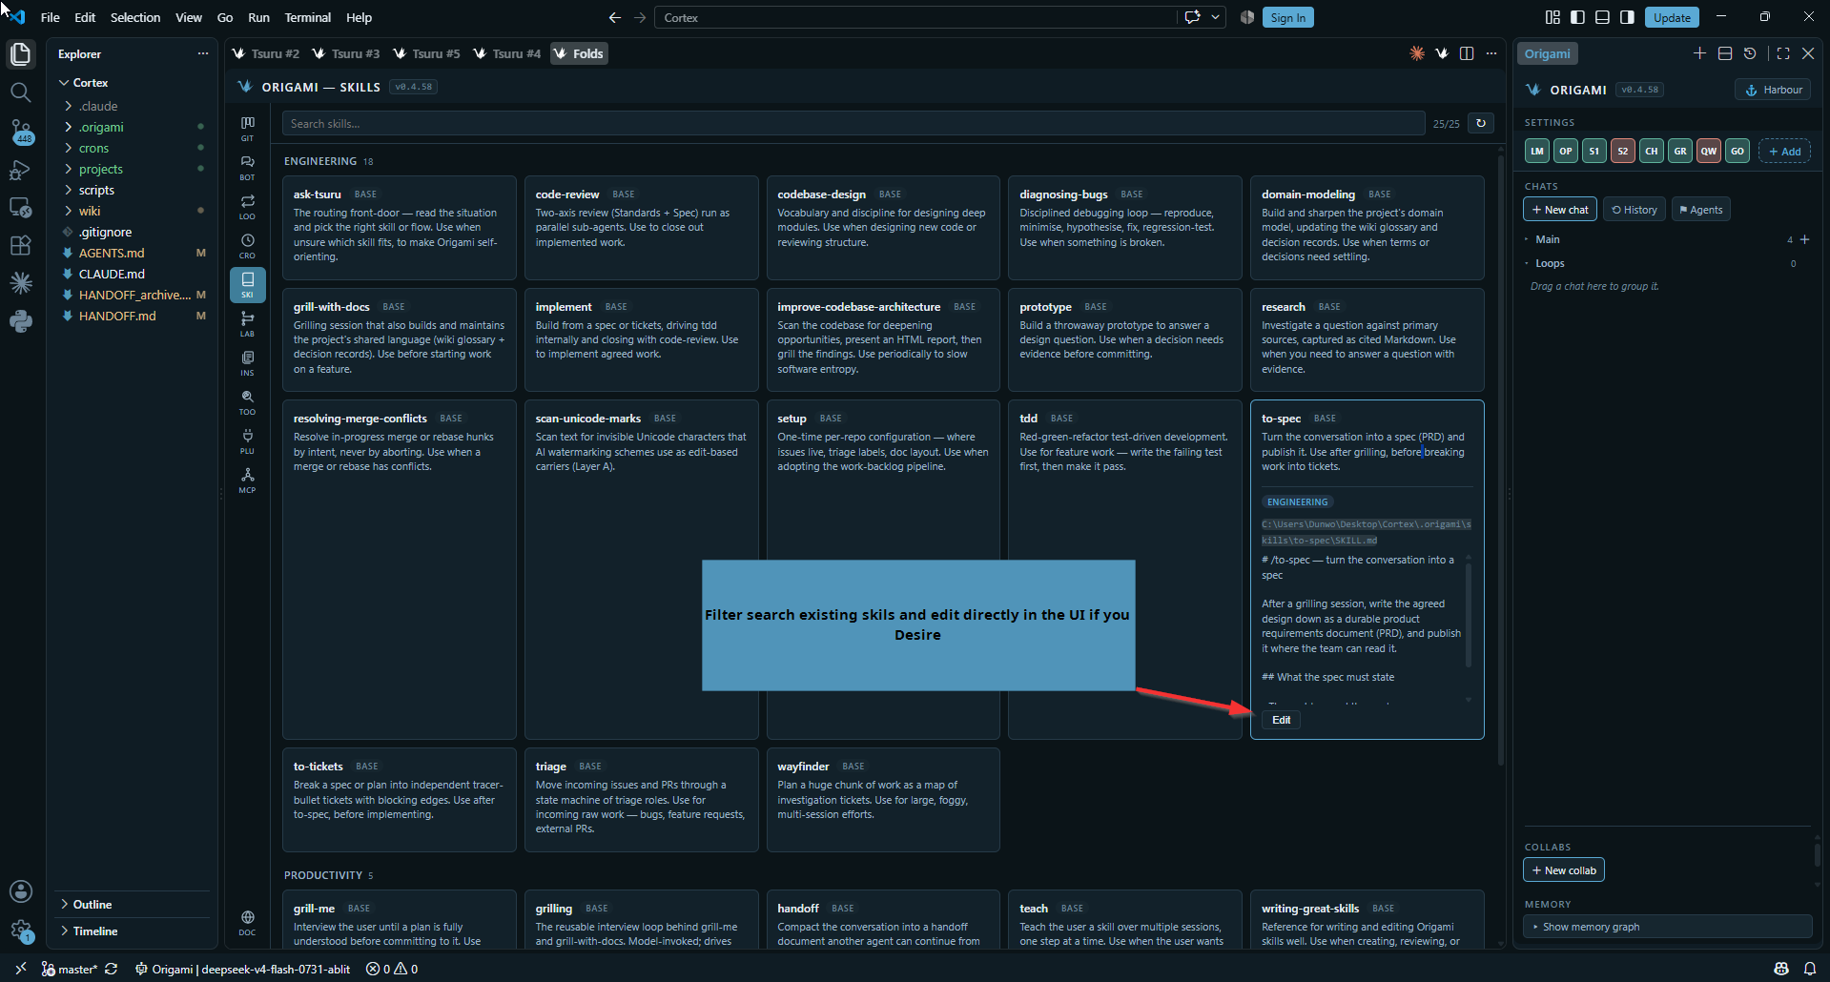This screenshot has width=1830, height=982.
Task: Open the Agents tab in chats
Action: click(x=1700, y=210)
